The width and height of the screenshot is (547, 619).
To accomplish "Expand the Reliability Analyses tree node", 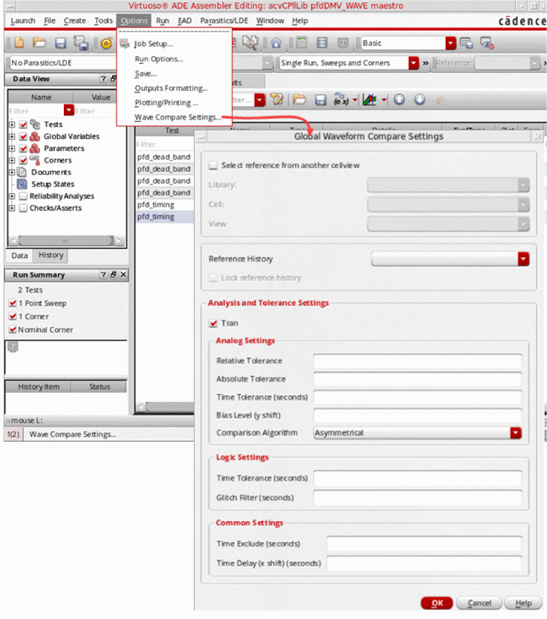I will [x=12, y=196].
